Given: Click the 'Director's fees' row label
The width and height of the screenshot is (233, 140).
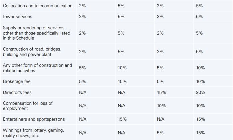Looking at the screenshot, I should pyautogui.click(x=17, y=92).
